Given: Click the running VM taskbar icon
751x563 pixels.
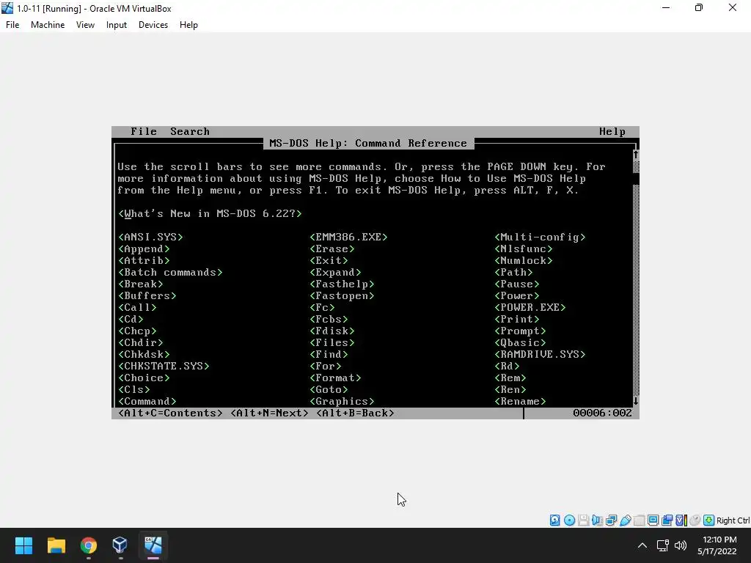Looking at the screenshot, I should tap(153, 545).
